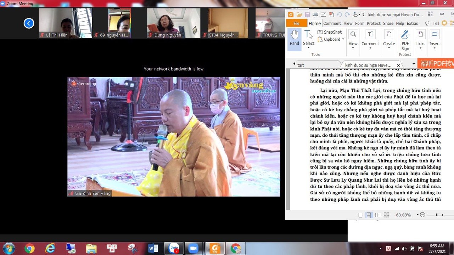This screenshot has height=255, width=454.
Task: Switch to facing pages view
Action: tap(378, 215)
